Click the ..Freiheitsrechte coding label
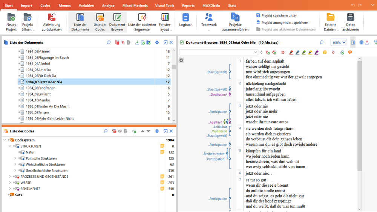The width and height of the screenshot is (377, 212). coord(213,154)
